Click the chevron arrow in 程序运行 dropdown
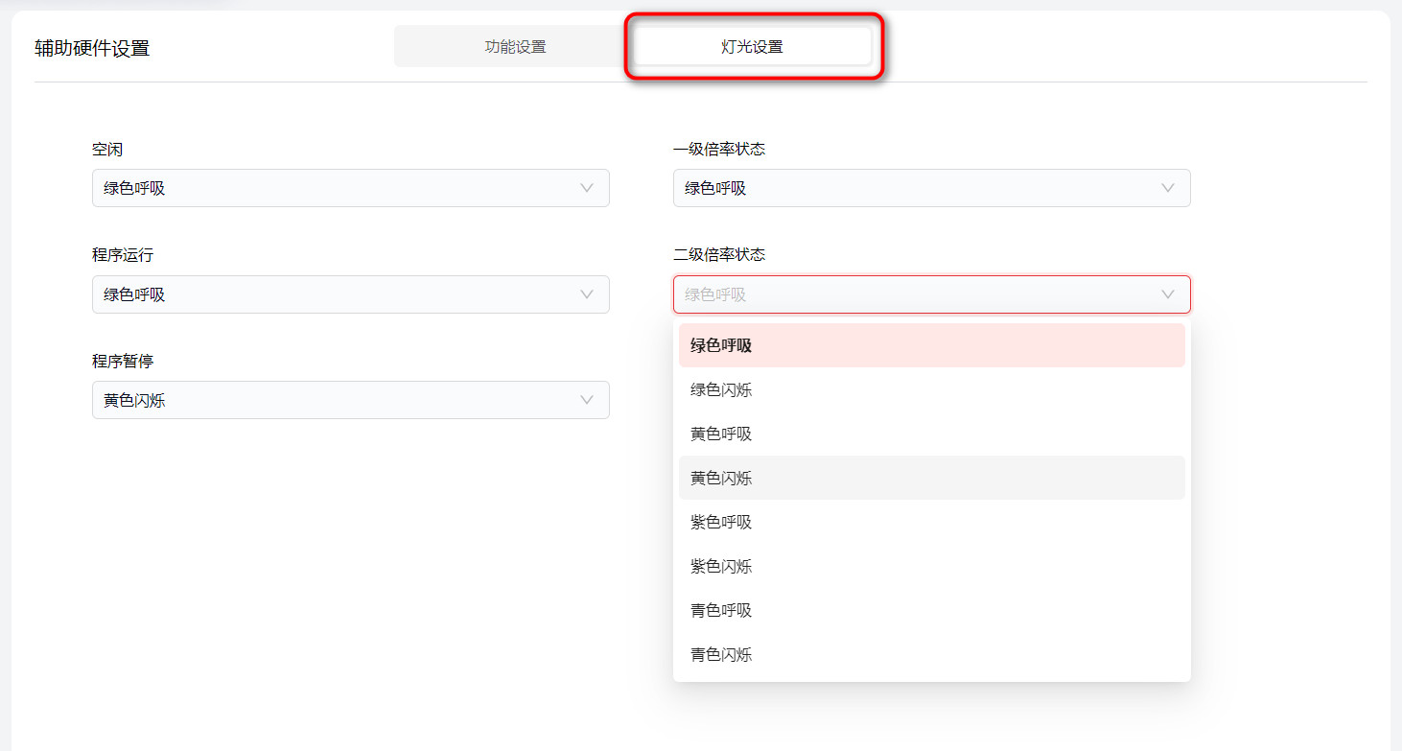 [587, 294]
